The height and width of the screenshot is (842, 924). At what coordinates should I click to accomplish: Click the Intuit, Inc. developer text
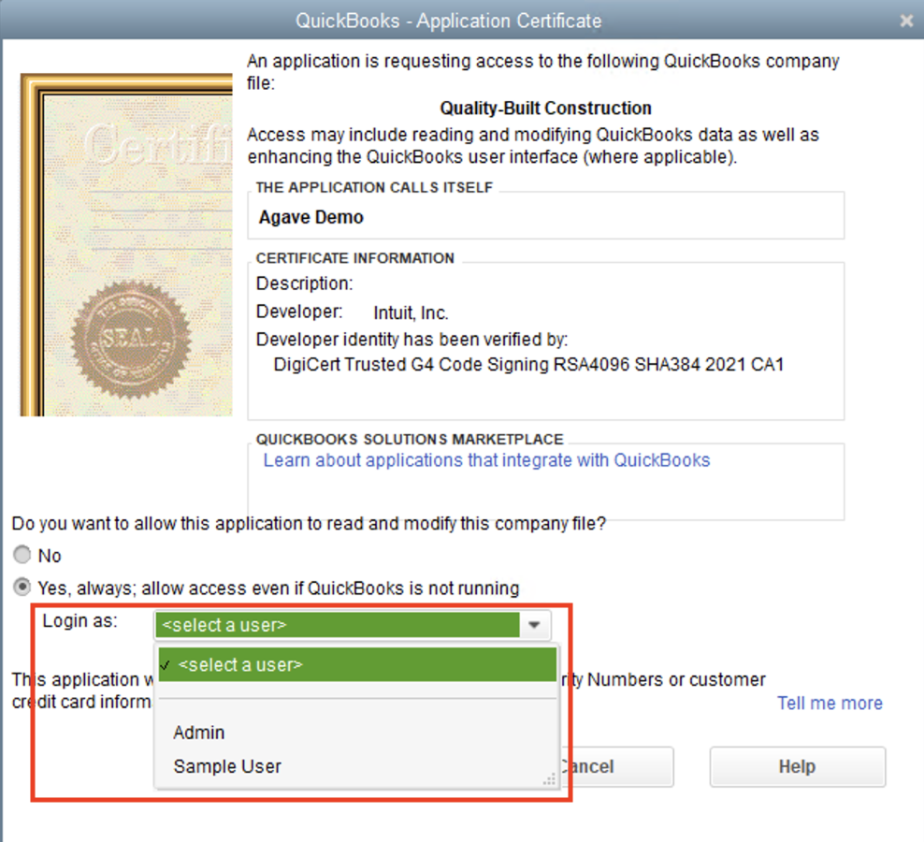point(411,312)
